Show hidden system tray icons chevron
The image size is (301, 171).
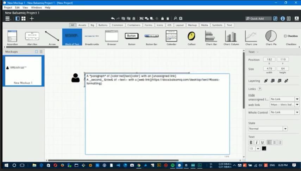click(x=234, y=165)
